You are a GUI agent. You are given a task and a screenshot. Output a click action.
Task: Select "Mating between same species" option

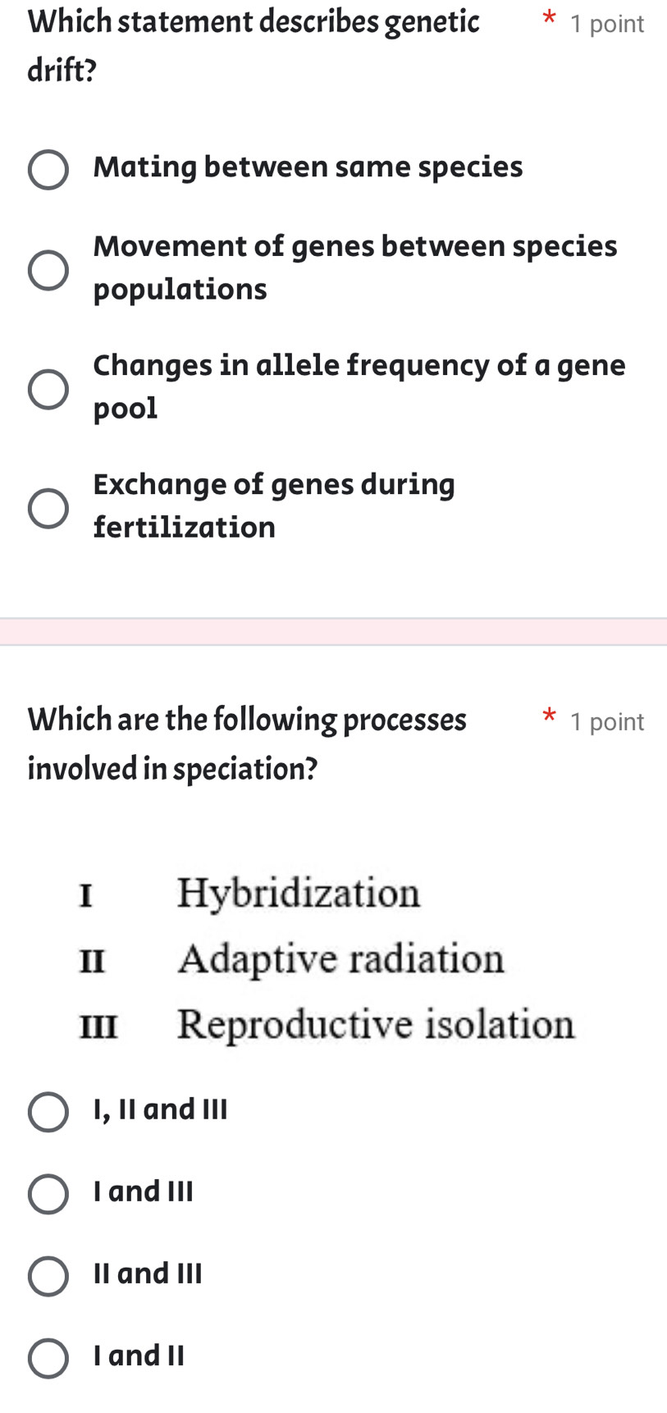click(49, 168)
